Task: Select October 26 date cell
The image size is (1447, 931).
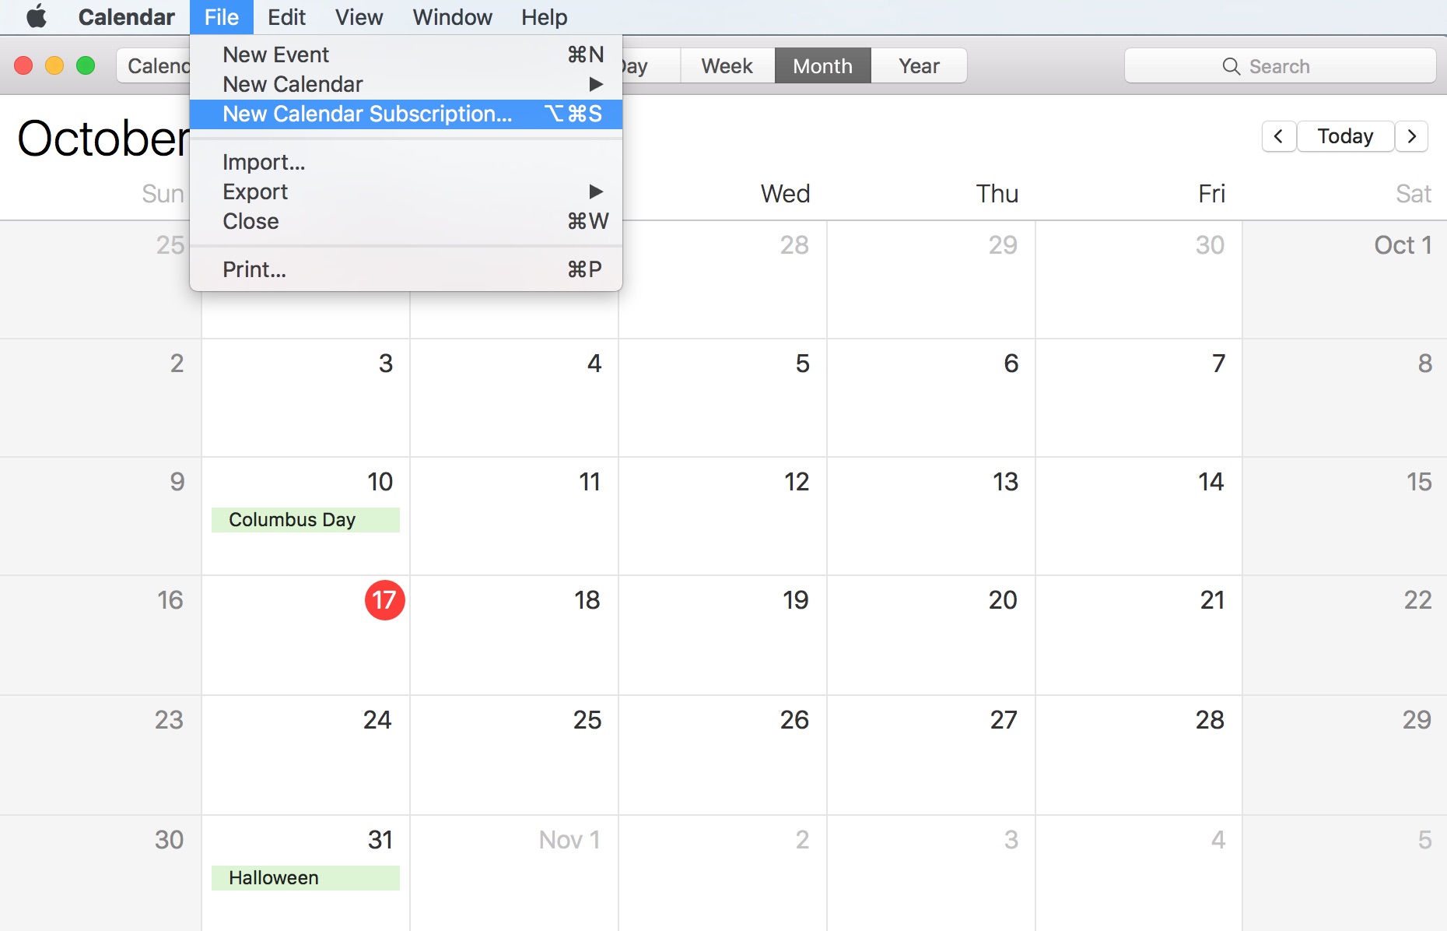Action: click(723, 755)
